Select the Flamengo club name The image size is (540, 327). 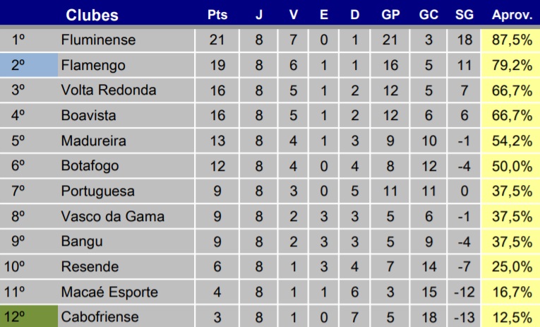(x=93, y=66)
